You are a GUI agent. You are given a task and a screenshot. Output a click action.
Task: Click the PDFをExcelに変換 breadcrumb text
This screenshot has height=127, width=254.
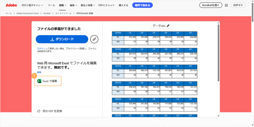pos(85,14)
